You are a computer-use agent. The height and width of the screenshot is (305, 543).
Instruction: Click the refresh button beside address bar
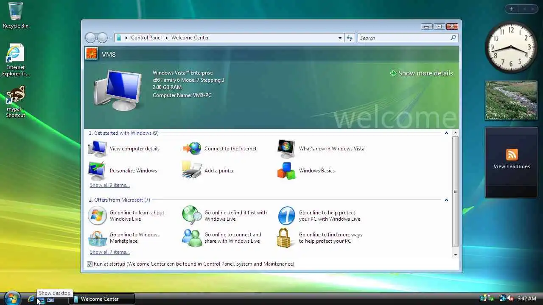pos(350,38)
